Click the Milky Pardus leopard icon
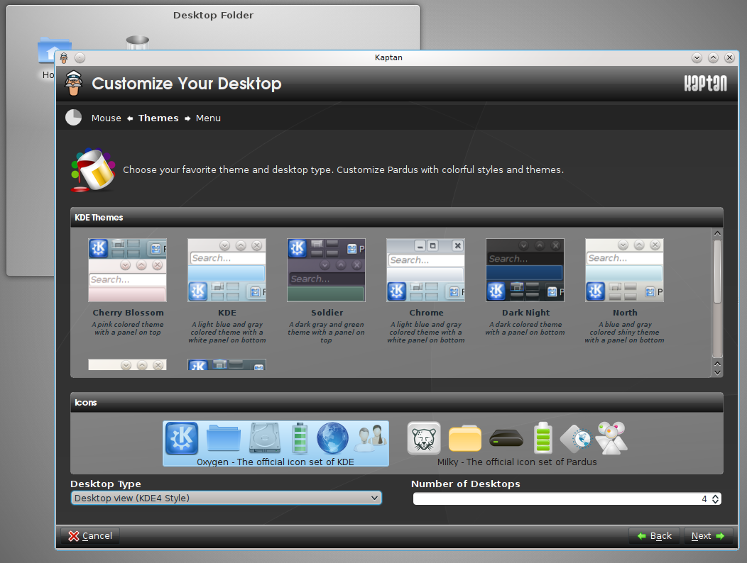This screenshot has width=747, height=563. tap(424, 437)
